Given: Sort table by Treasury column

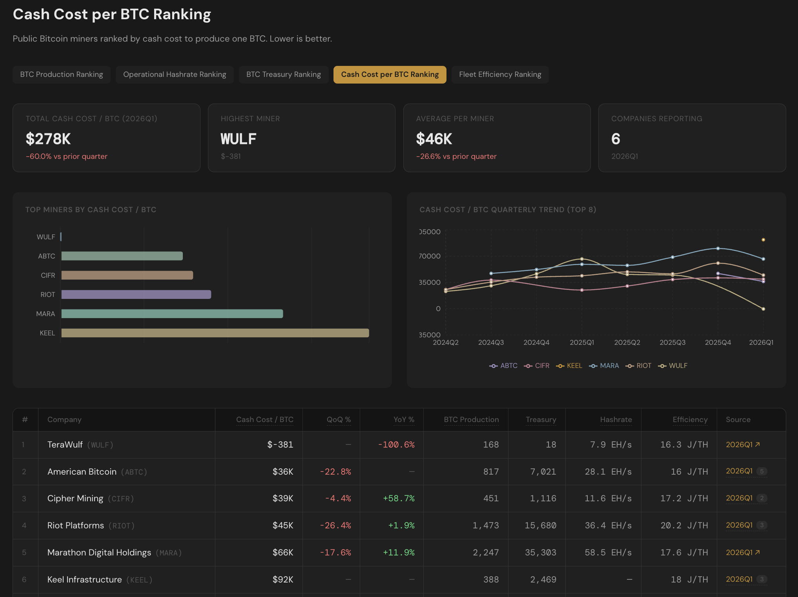Looking at the screenshot, I should coord(541,420).
